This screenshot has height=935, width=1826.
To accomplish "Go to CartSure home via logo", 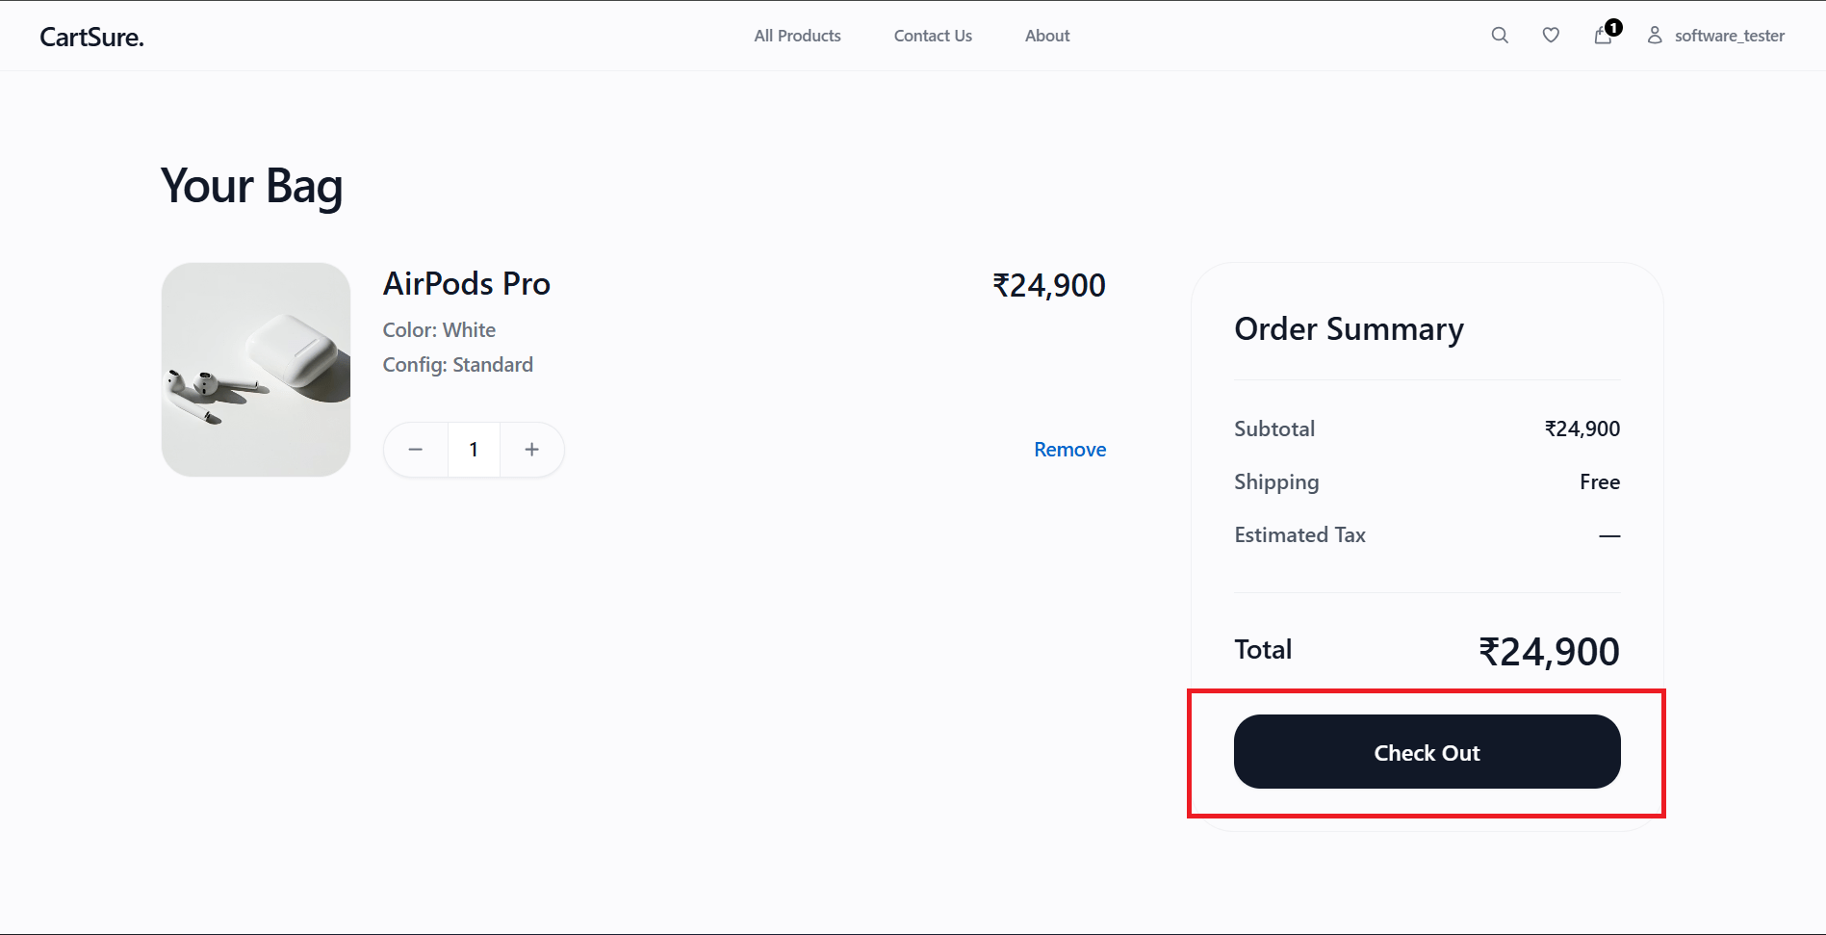I will (x=91, y=37).
